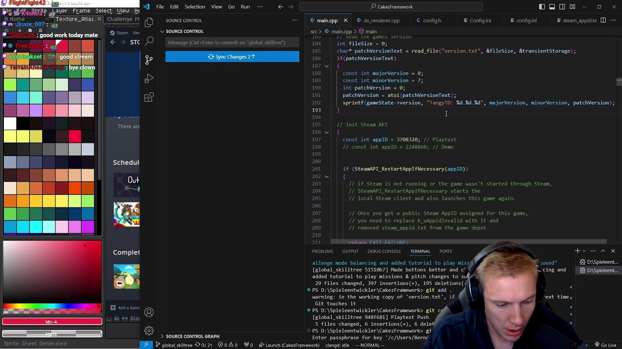
Task: Open the Debug Console tab
Action: [384, 251]
